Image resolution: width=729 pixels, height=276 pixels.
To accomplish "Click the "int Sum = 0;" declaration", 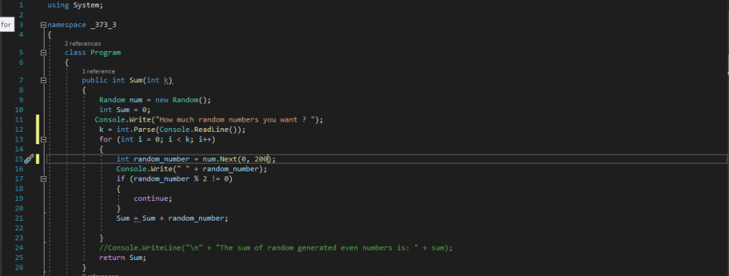I will pos(125,110).
